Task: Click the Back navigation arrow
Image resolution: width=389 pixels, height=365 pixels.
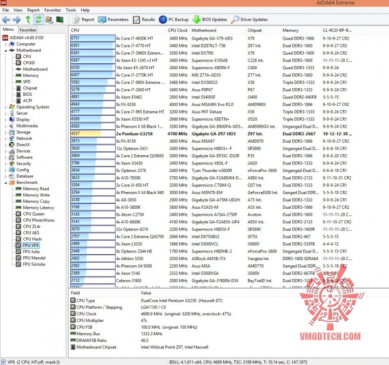Action: (x=6, y=19)
